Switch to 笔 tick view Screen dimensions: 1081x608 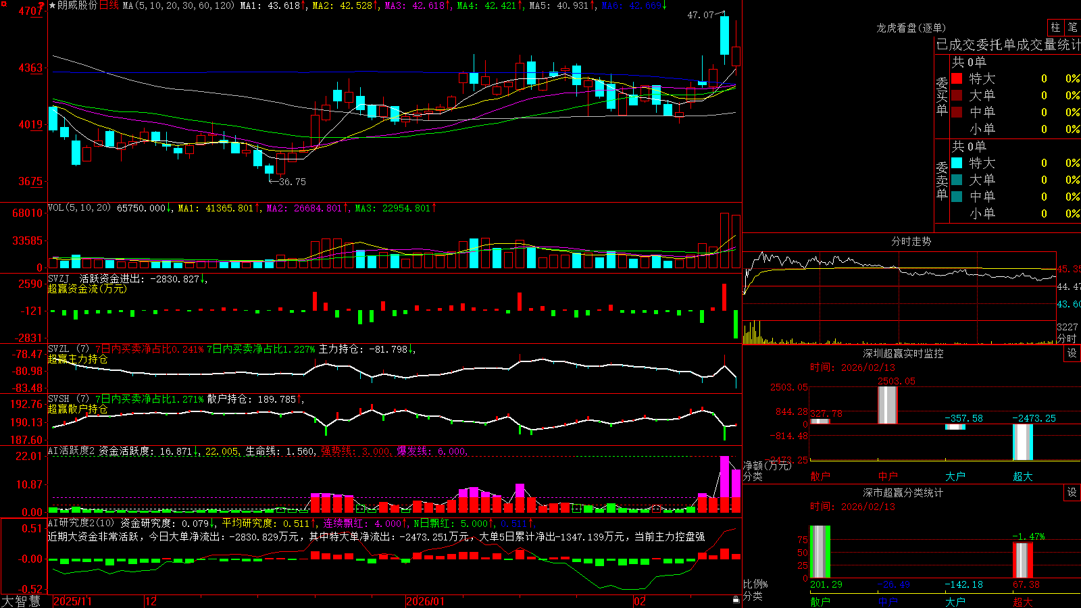1072,27
